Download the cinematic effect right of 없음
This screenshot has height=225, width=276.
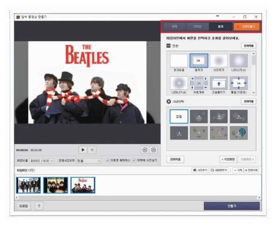click(x=199, y=117)
